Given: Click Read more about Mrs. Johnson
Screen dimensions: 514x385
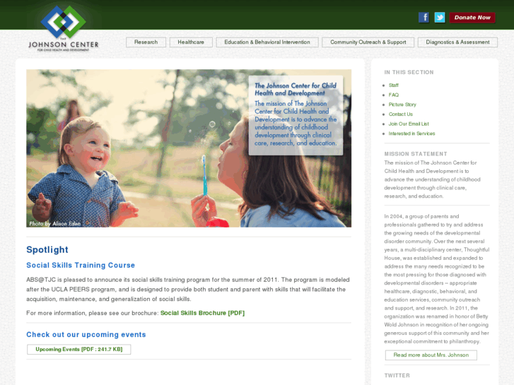Looking at the screenshot, I should (431, 355).
